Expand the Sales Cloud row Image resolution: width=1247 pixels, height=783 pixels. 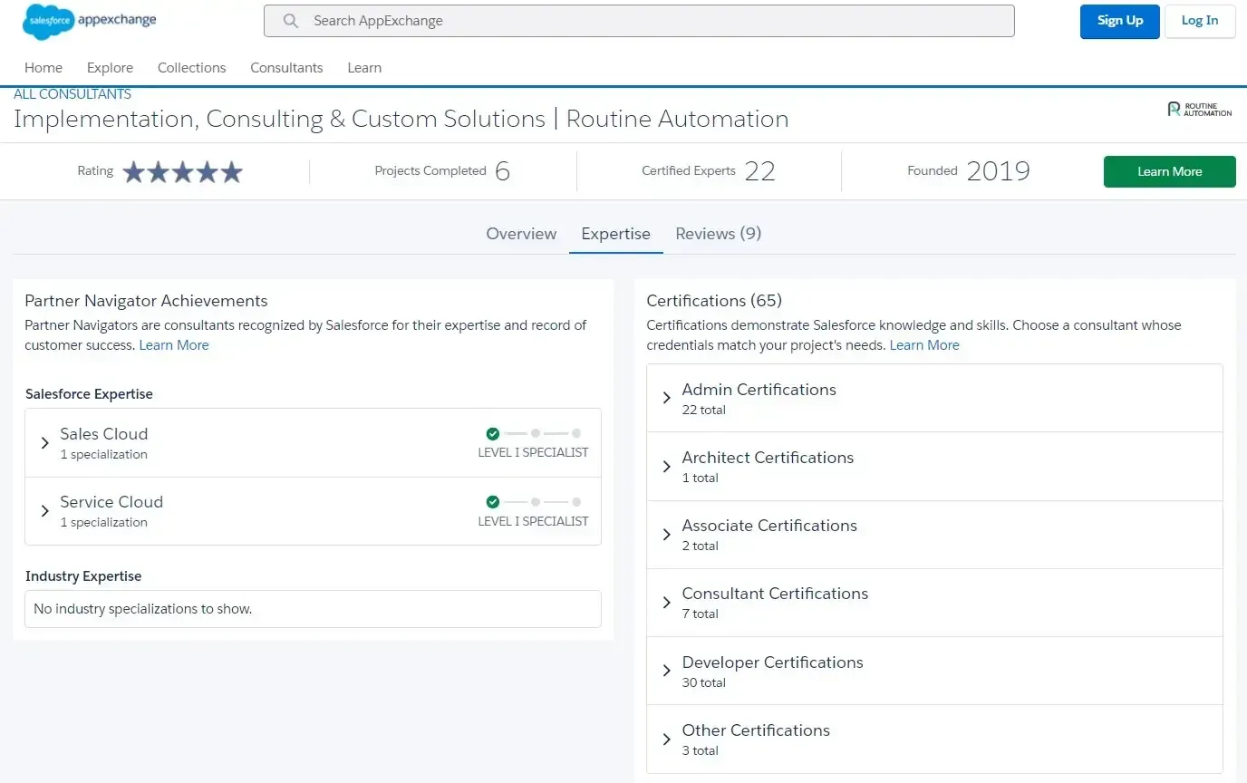pos(313,443)
